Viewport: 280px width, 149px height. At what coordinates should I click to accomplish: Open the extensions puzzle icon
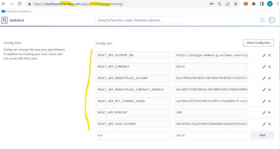[254, 4]
